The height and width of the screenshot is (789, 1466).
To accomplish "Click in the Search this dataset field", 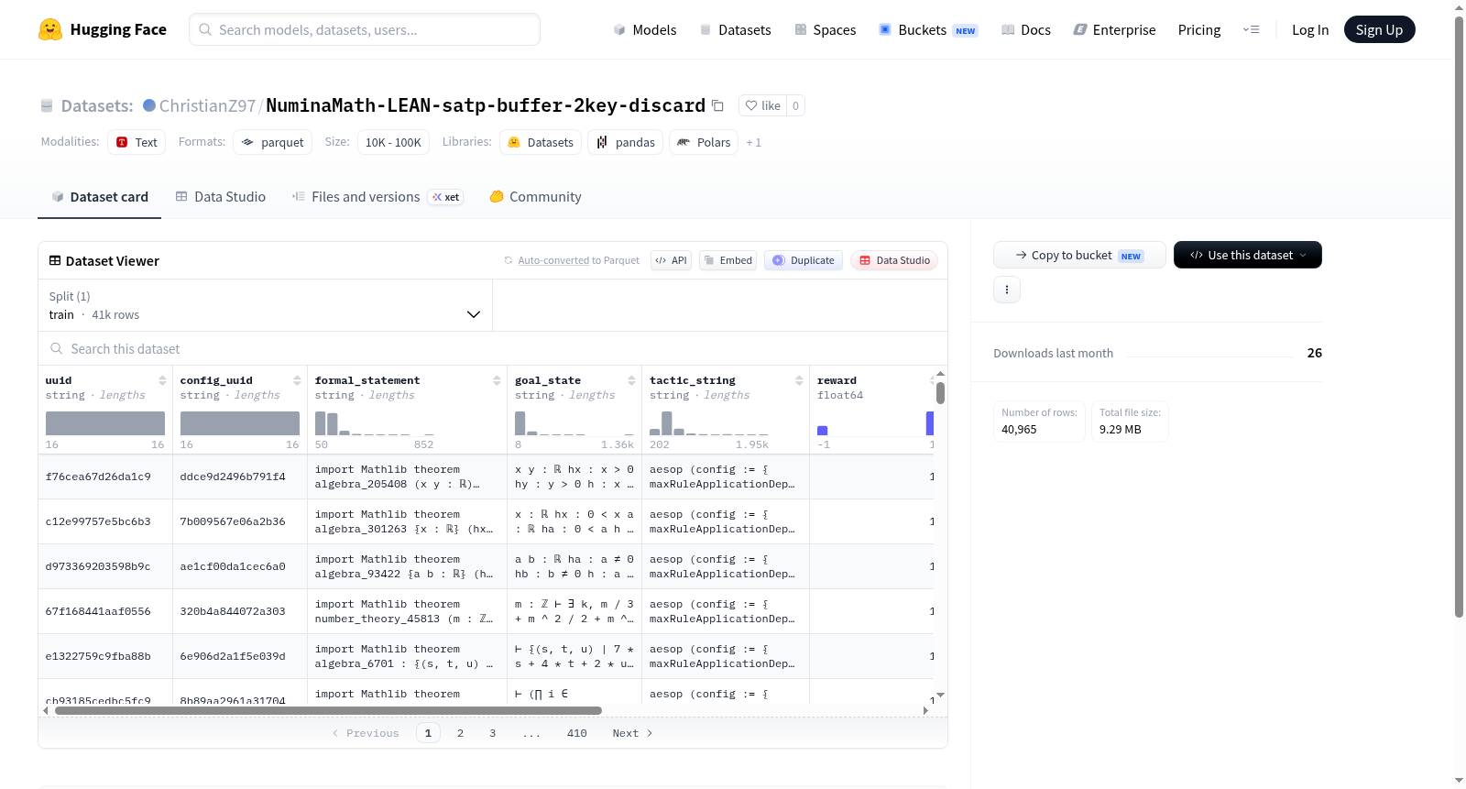I will tap(493, 348).
